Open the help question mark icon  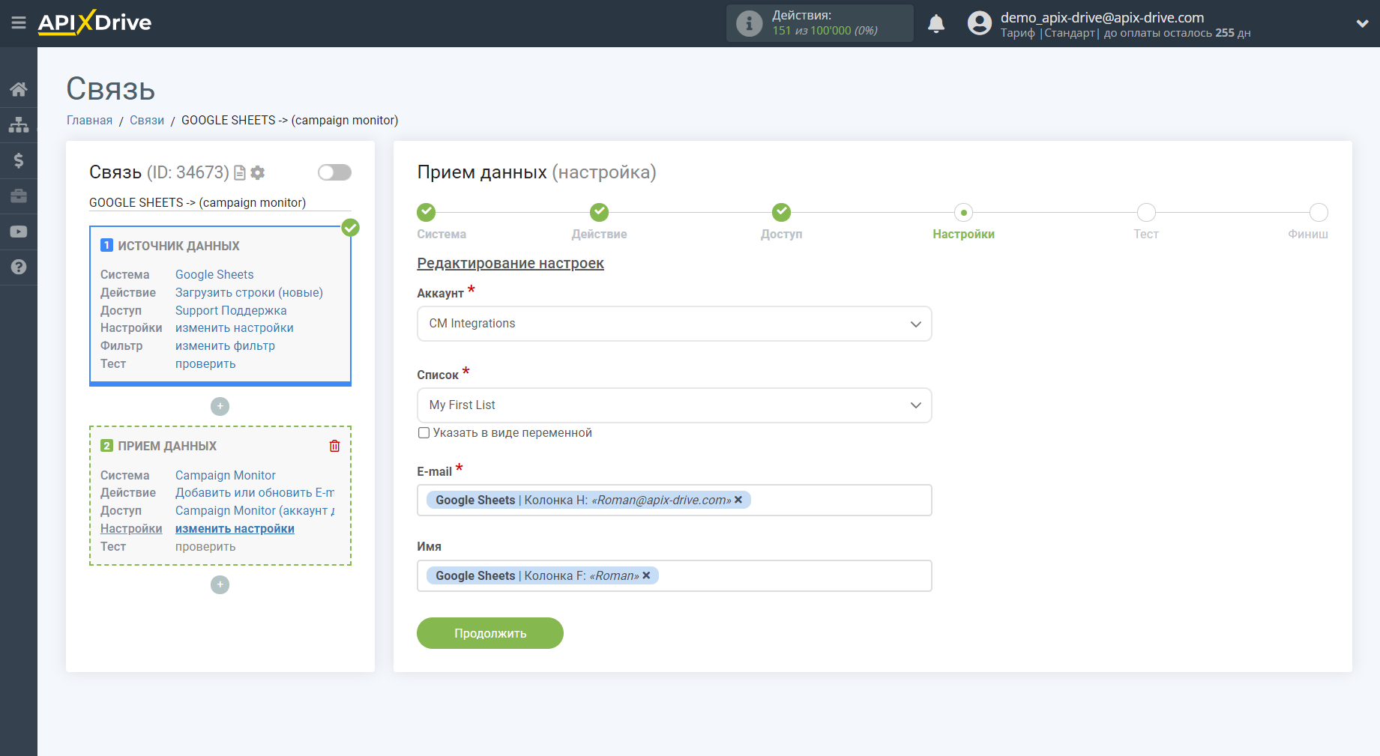tap(19, 267)
